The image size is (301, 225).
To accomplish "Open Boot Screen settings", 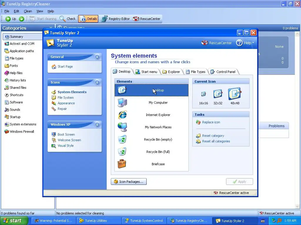I will pyautogui.click(x=63, y=134).
